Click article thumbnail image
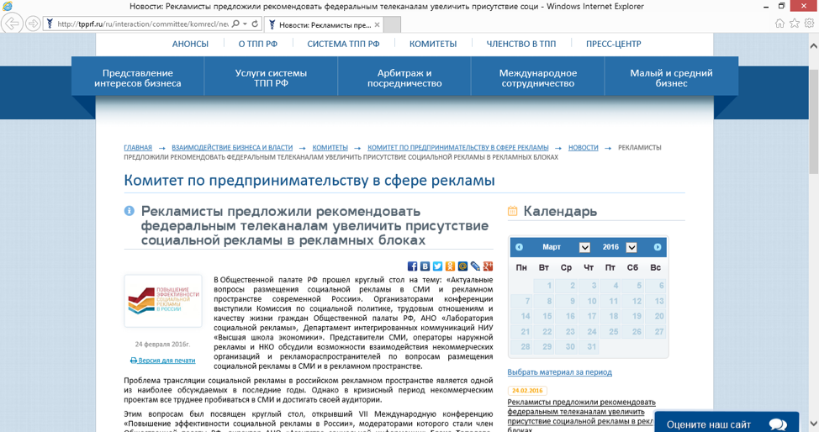The width and height of the screenshot is (819, 432). 163,301
